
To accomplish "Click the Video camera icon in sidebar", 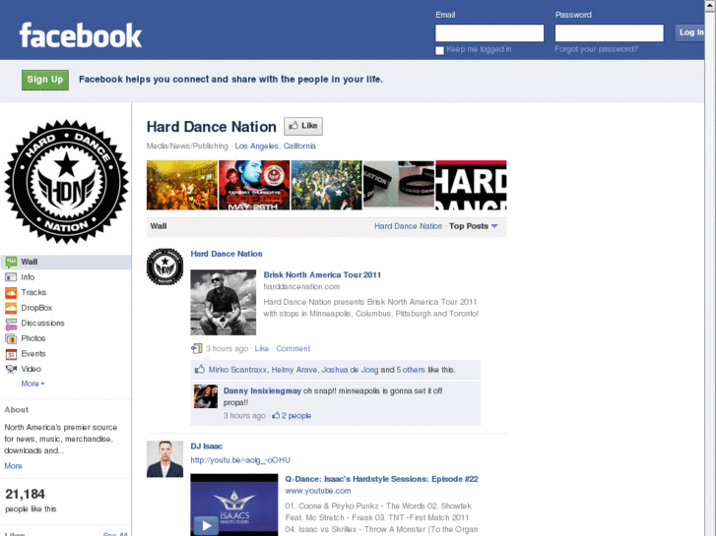I will pos(11,369).
